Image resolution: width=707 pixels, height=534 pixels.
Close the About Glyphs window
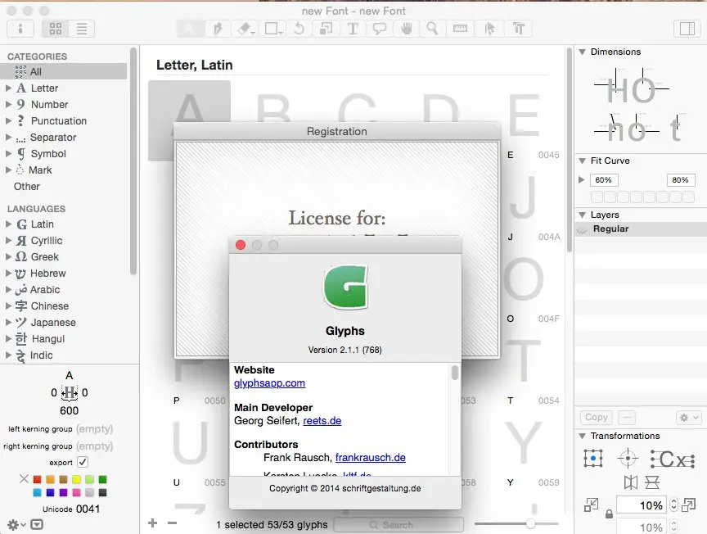(x=241, y=245)
